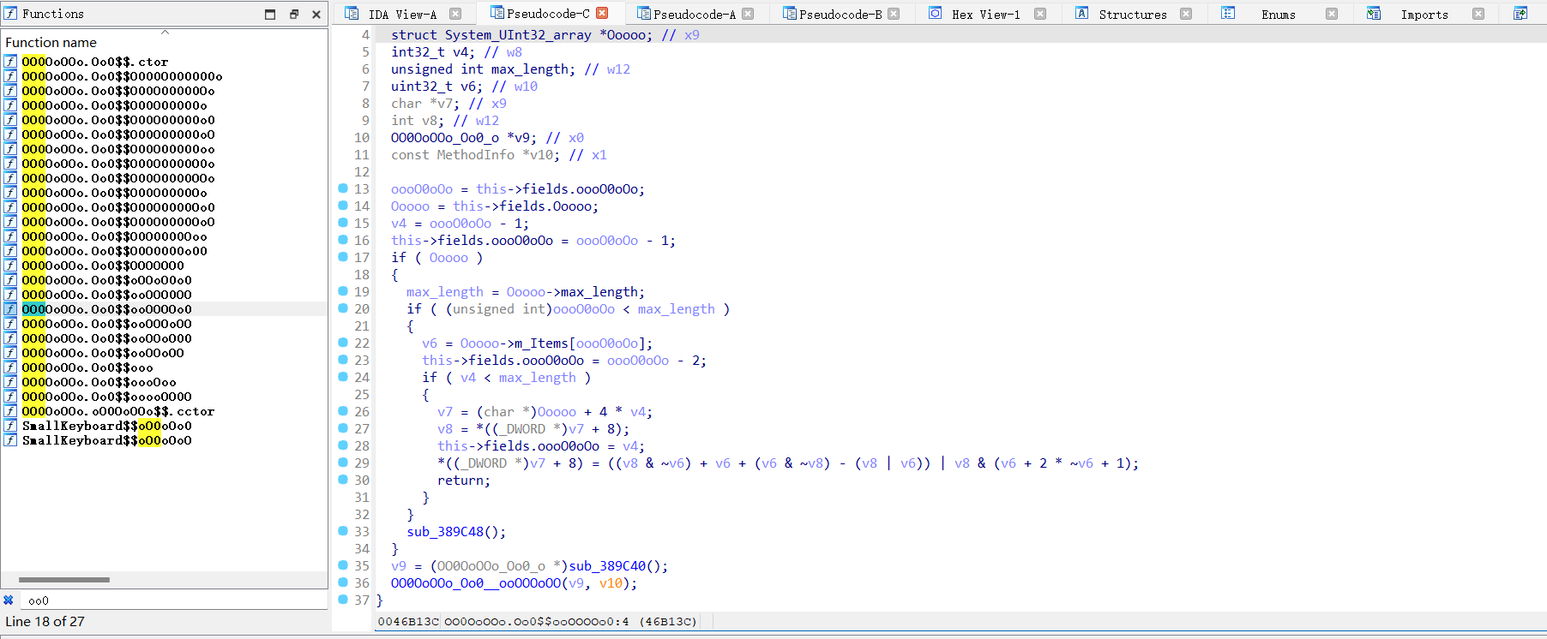The image size is (1547, 639).
Task: Click the Functions panel title icon
Action: [x=10, y=14]
